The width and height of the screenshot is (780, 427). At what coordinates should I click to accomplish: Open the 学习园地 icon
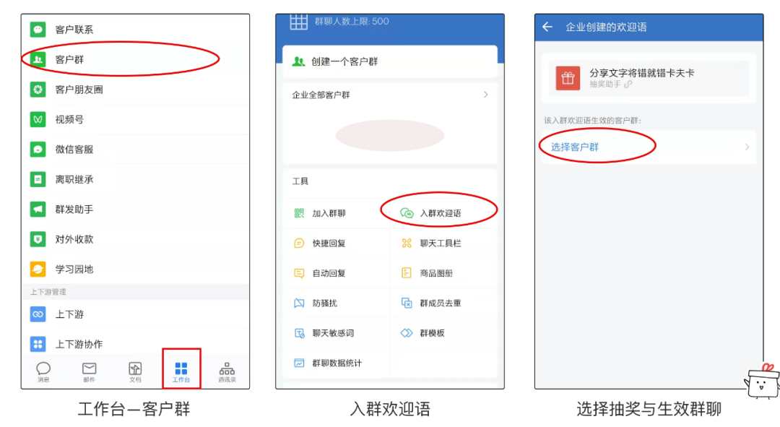[x=38, y=269]
